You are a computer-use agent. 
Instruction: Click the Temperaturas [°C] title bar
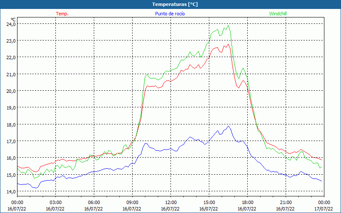[170, 4]
